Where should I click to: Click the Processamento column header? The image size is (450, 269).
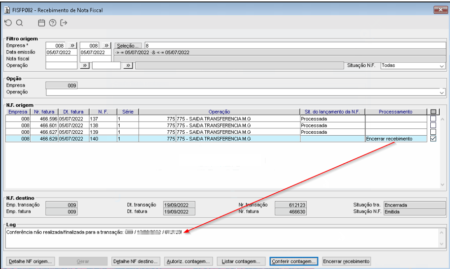(x=396, y=112)
